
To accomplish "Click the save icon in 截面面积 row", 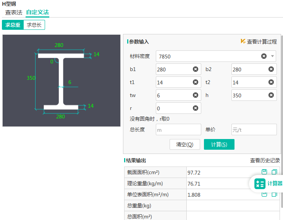I will point(264,172).
